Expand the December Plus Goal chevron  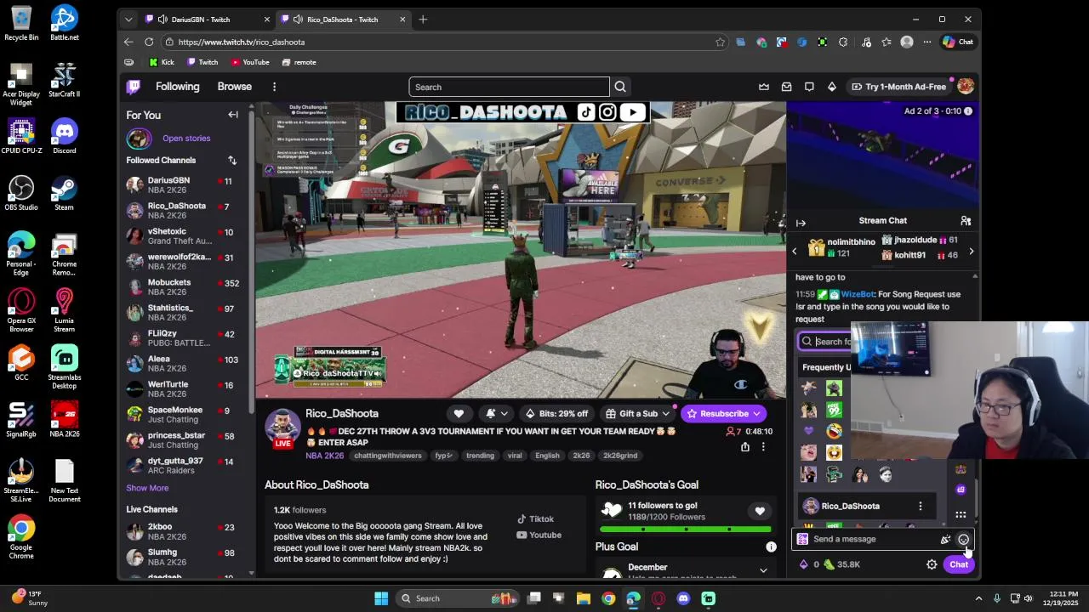(x=763, y=570)
